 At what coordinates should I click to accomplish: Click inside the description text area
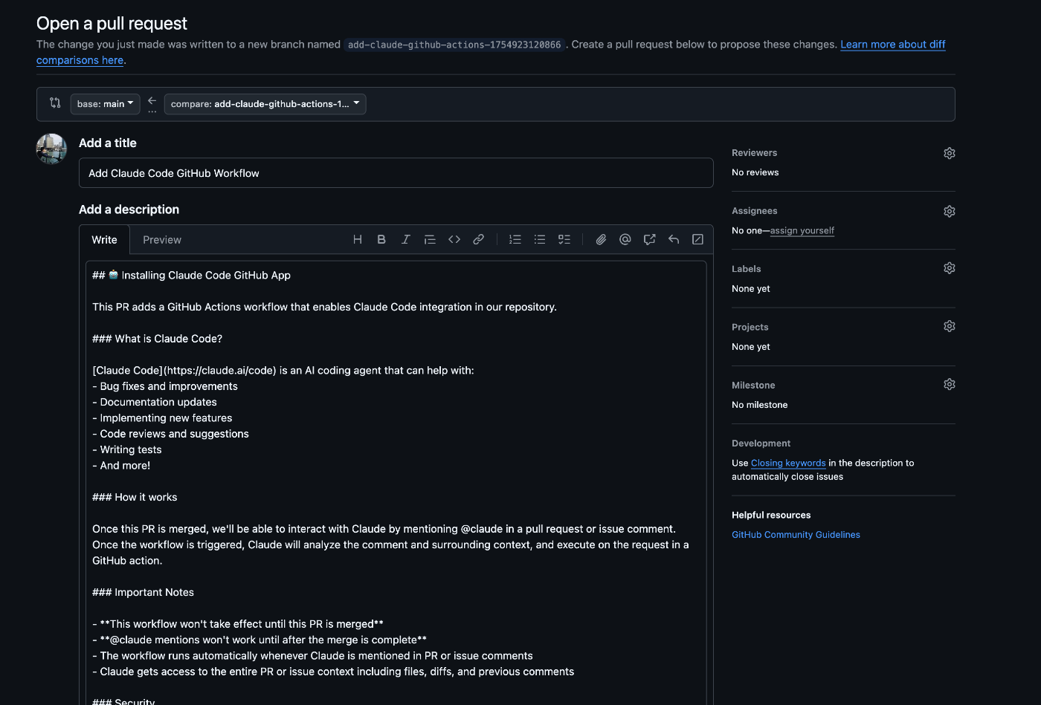click(x=396, y=483)
